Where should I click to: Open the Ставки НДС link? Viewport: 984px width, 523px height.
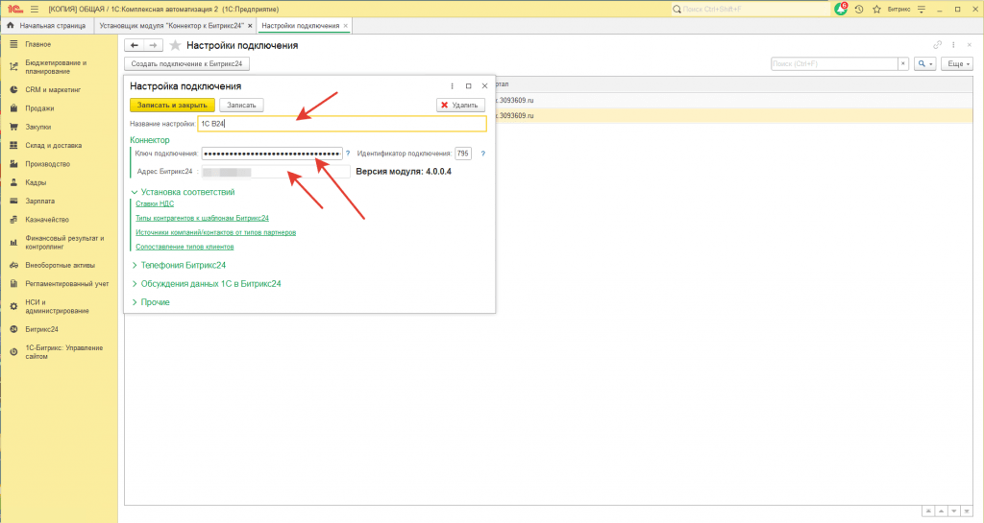click(x=155, y=203)
